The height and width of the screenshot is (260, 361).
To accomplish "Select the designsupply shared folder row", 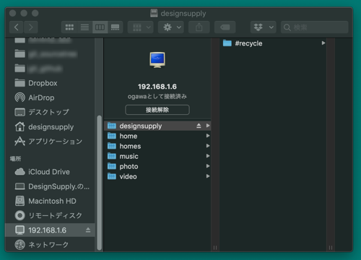I will [157, 126].
